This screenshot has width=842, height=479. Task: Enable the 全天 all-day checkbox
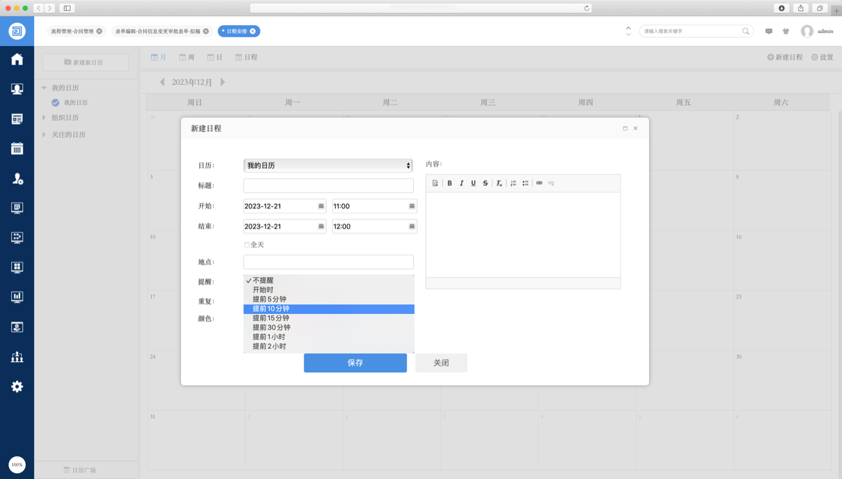(x=247, y=245)
